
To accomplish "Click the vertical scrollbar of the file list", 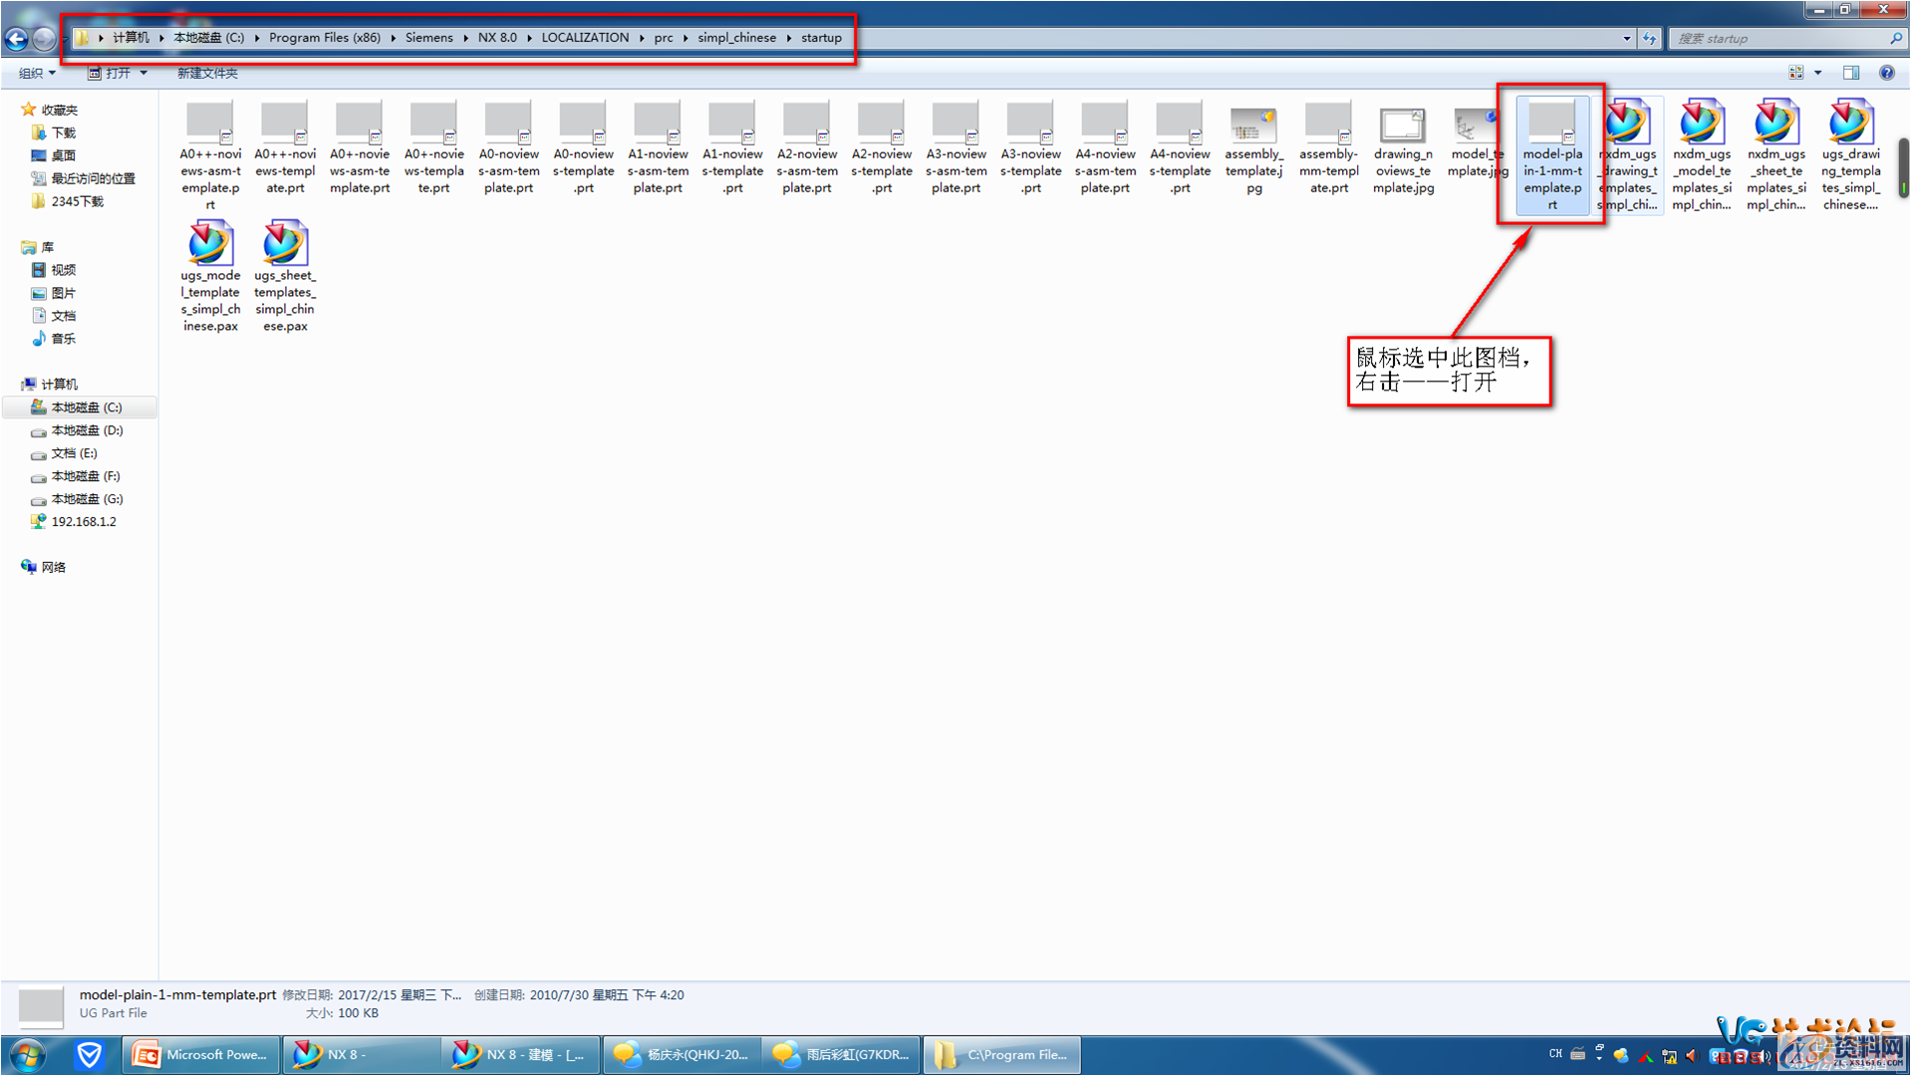I will pos(1903,167).
